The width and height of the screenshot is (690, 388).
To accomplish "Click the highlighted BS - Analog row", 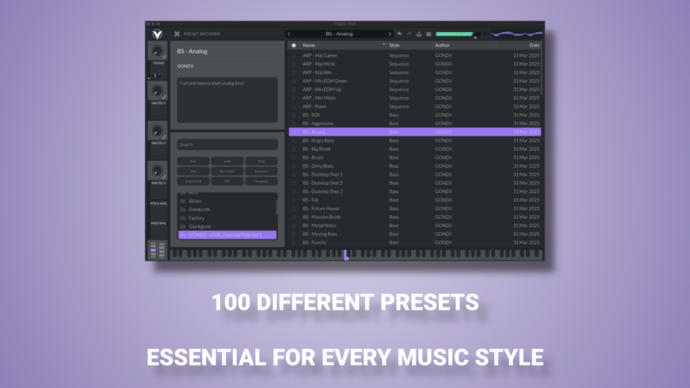I will tap(415, 132).
